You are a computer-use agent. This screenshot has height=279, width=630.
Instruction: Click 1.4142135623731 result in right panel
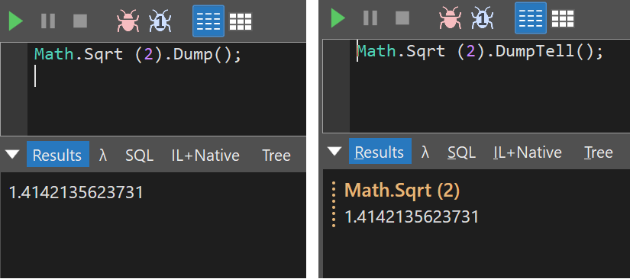(x=412, y=216)
